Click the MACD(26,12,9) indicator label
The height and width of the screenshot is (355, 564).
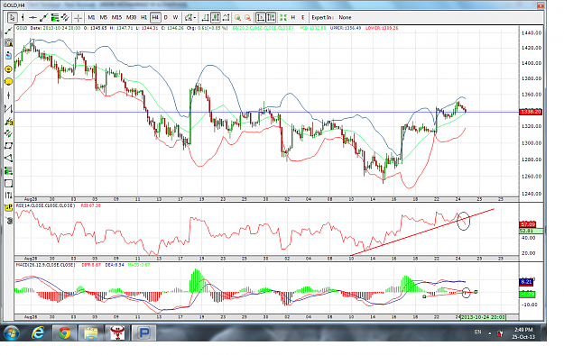(x=45, y=265)
